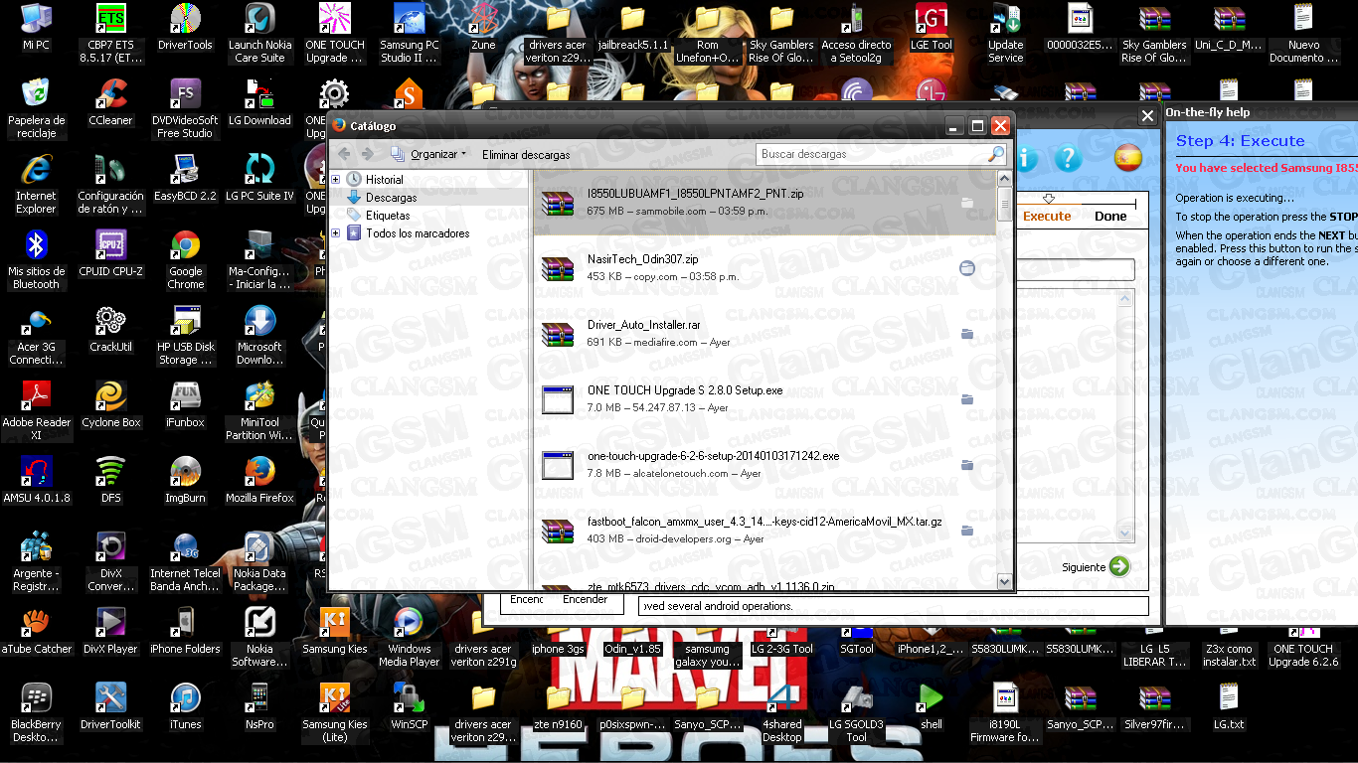The height and width of the screenshot is (763, 1358).
Task: Open folder for I8550LUBUAMF1 zip download
Action: pyautogui.click(x=967, y=203)
